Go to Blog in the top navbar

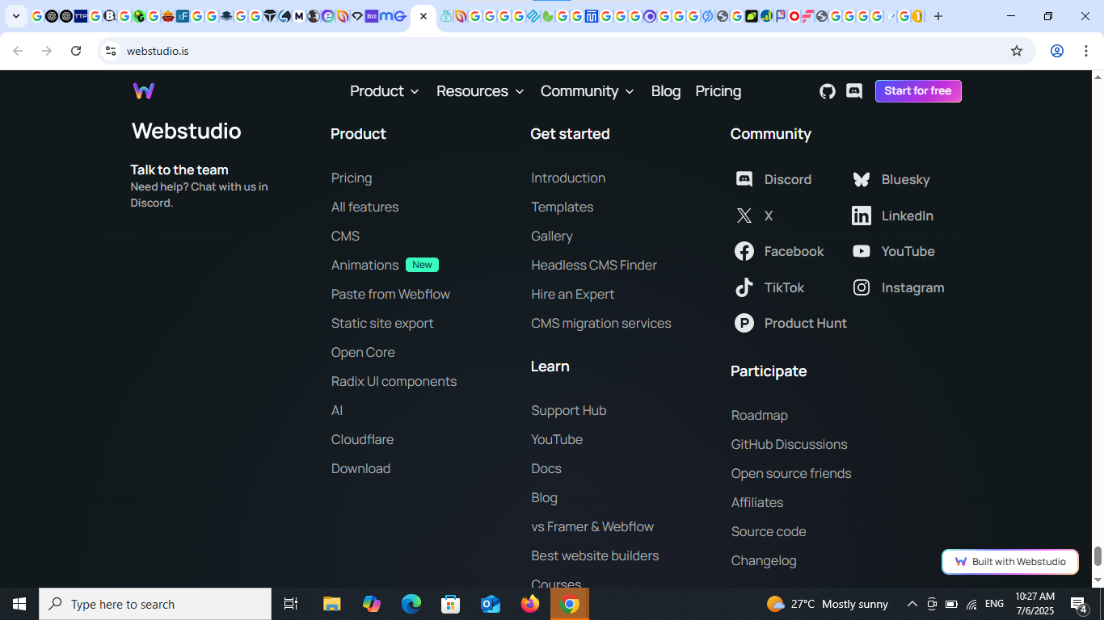click(666, 91)
